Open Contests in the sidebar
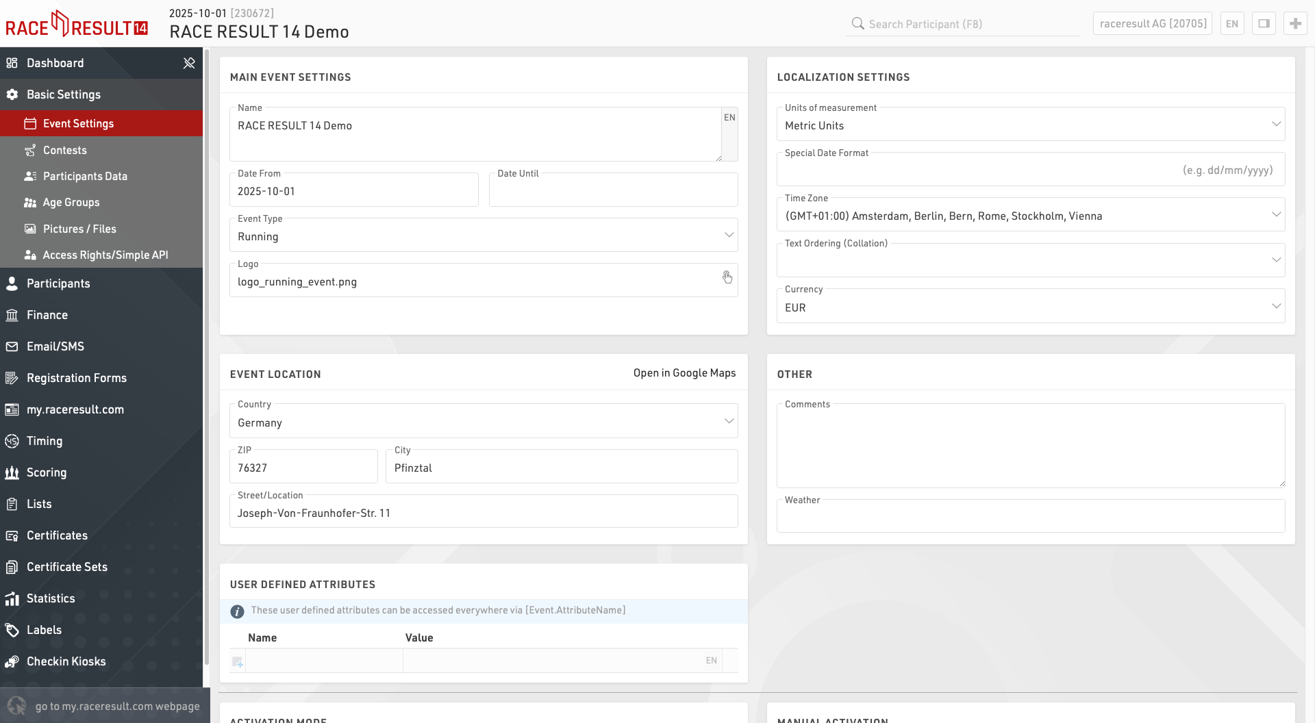The height and width of the screenshot is (723, 1315). (101, 150)
